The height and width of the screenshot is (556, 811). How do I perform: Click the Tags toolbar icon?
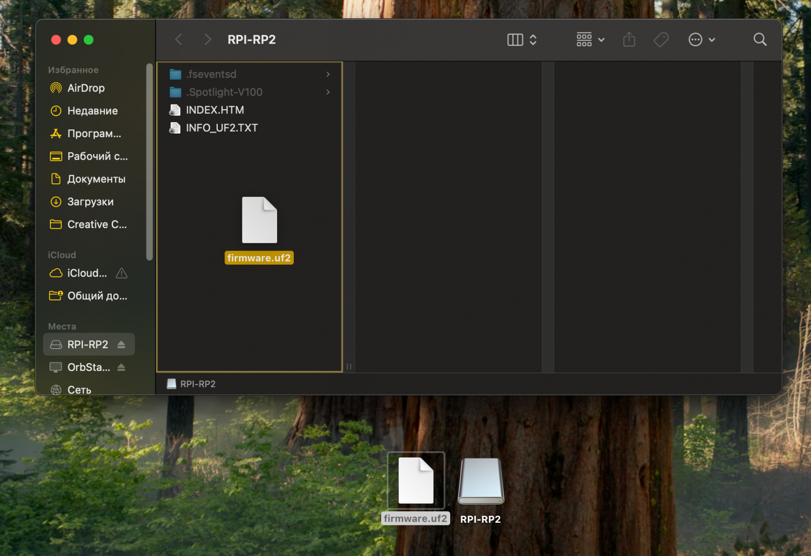tap(661, 39)
